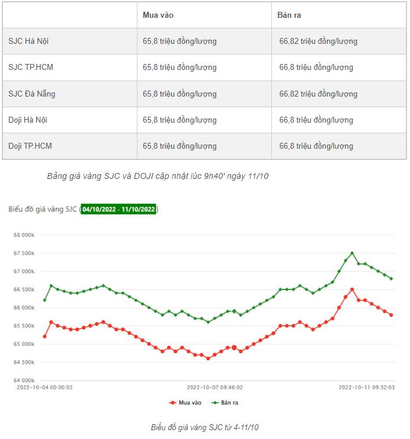Screen dimensions: 410x439
Task: Click the caption Biểu đồ giá vàng SJC từ 4-11/10
Action: pos(205,427)
